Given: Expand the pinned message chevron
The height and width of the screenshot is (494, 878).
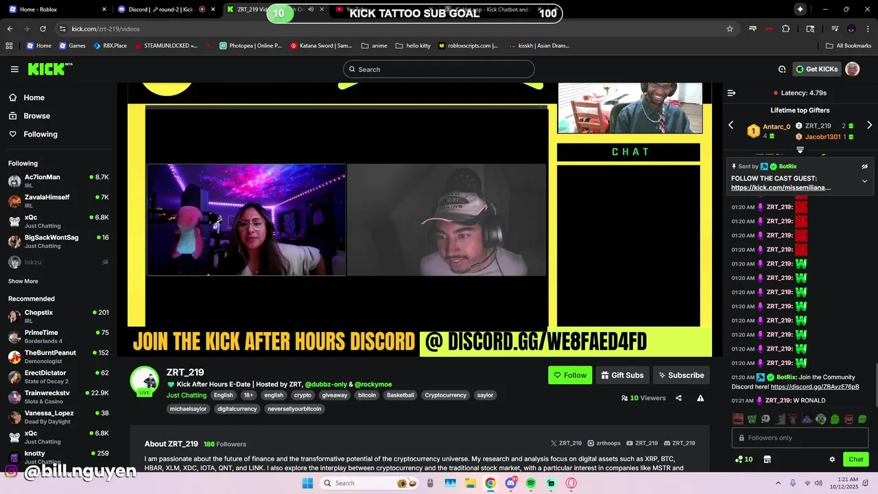Looking at the screenshot, I should (864, 181).
